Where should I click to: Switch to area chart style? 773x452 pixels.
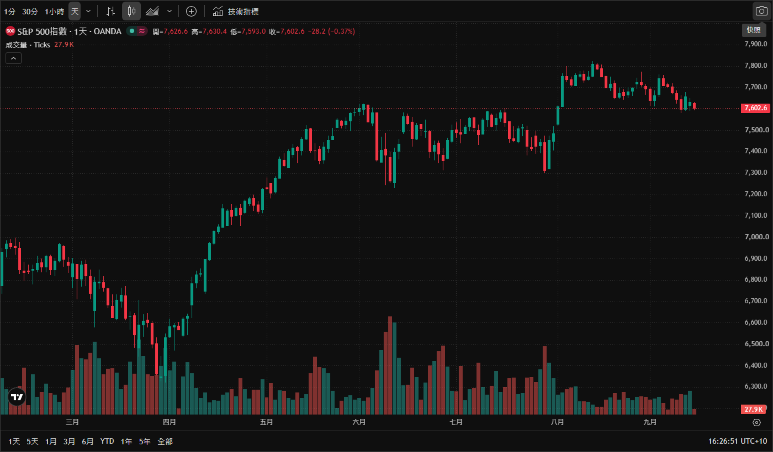[152, 12]
